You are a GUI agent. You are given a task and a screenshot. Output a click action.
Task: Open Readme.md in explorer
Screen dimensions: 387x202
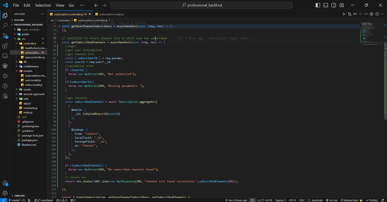(28, 145)
